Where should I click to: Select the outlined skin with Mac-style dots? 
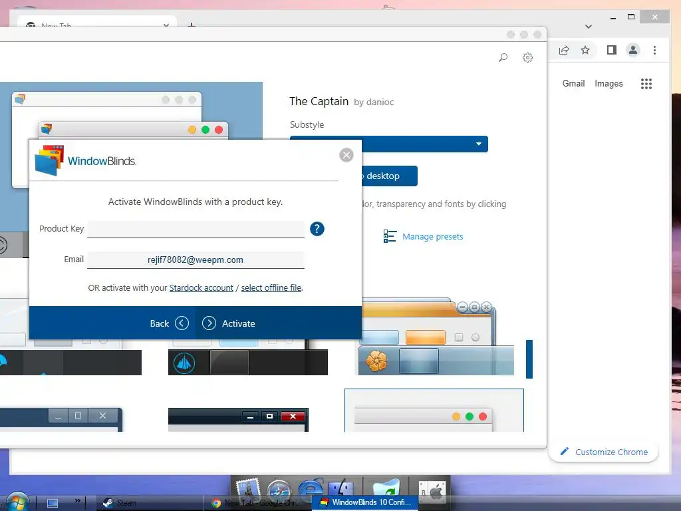click(434, 411)
